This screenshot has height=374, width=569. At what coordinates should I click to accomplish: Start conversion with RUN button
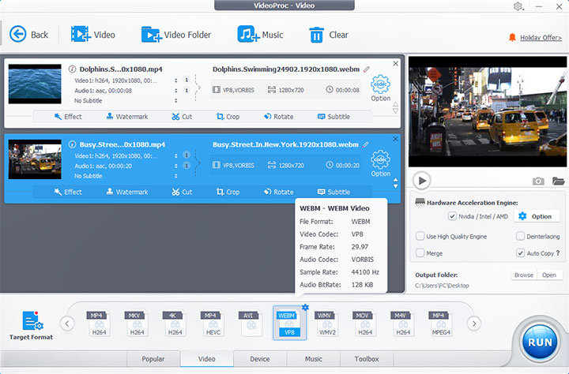(x=540, y=342)
